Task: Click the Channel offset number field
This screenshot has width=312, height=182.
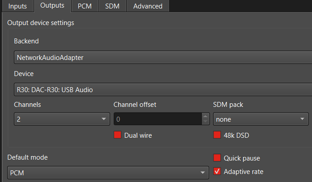Action: (157, 119)
